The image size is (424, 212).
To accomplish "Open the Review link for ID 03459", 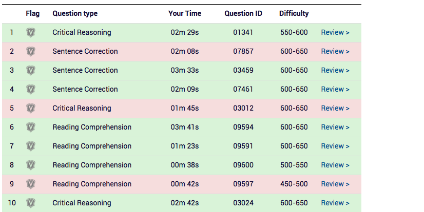I will [335, 71].
